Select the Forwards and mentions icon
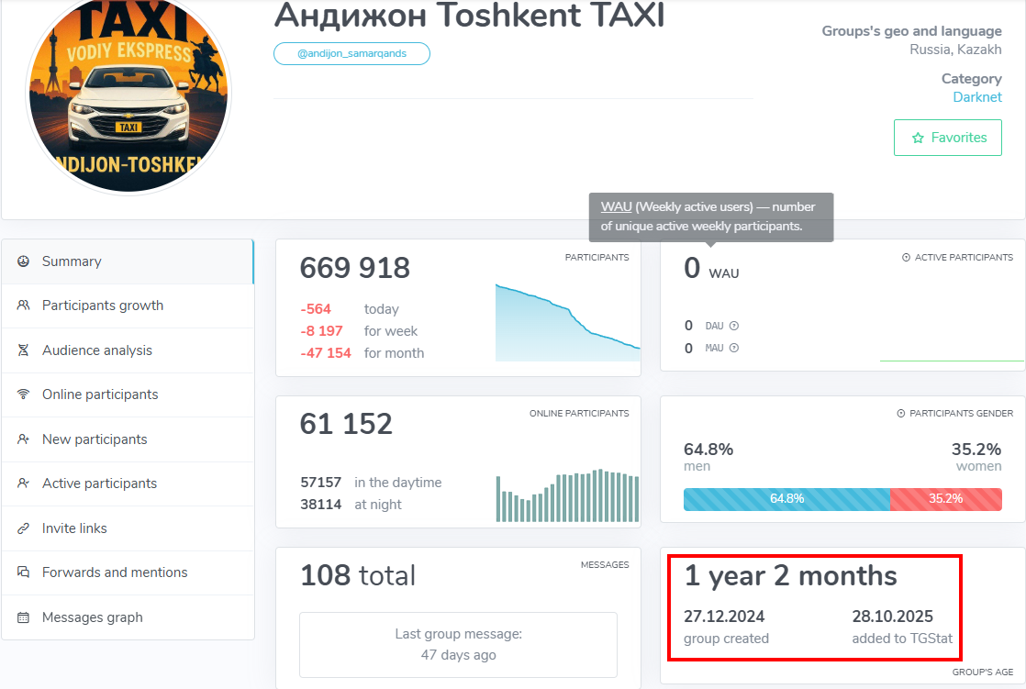 pos(23,572)
